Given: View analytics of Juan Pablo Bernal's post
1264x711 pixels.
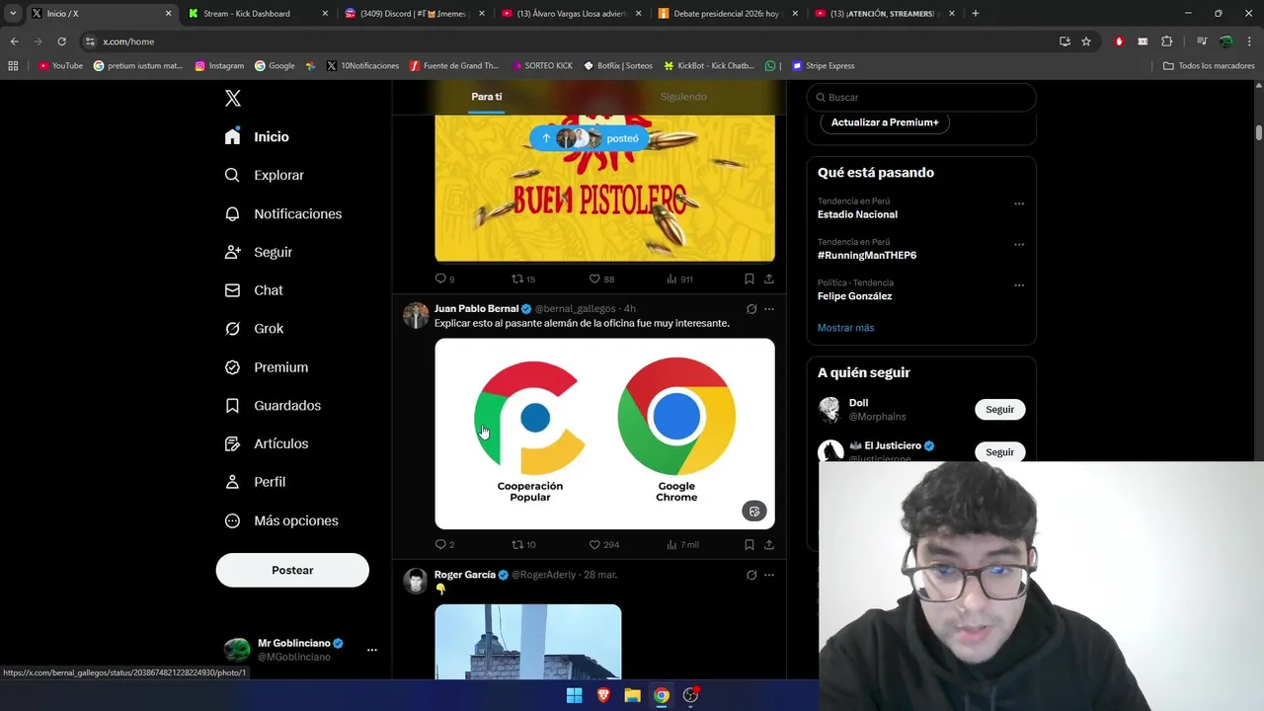Looking at the screenshot, I should click(682, 544).
